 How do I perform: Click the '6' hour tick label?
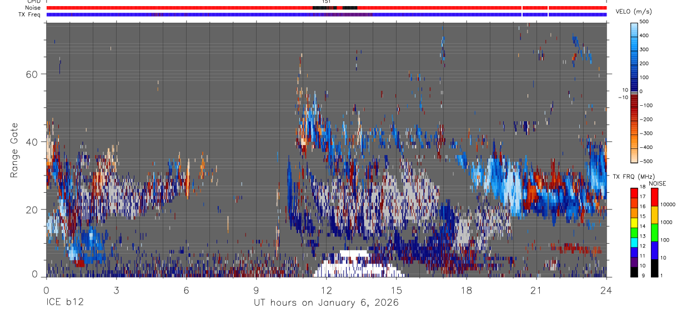[186, 290]
